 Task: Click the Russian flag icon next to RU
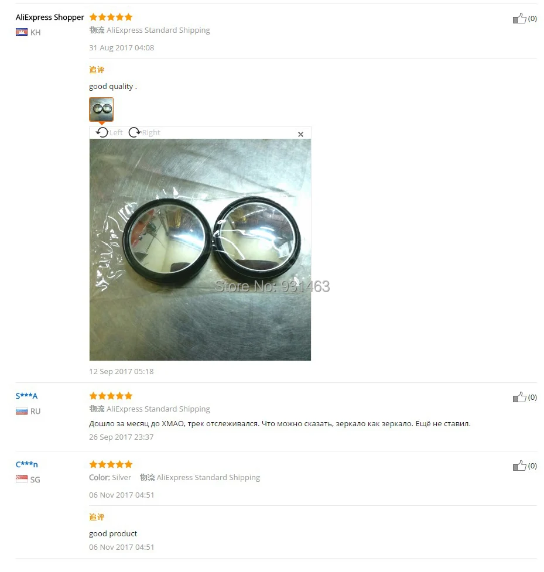click(x=22, y=411)
